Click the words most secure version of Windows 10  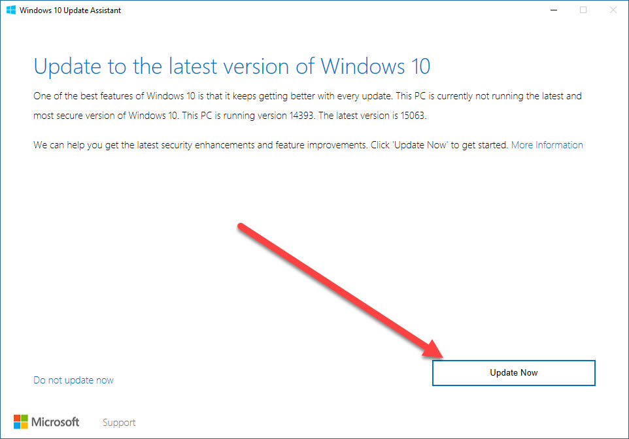pyautogui.click(x=105, y=116)
